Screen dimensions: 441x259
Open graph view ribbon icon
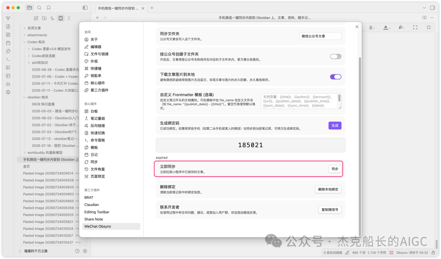[x=8, y=18]
